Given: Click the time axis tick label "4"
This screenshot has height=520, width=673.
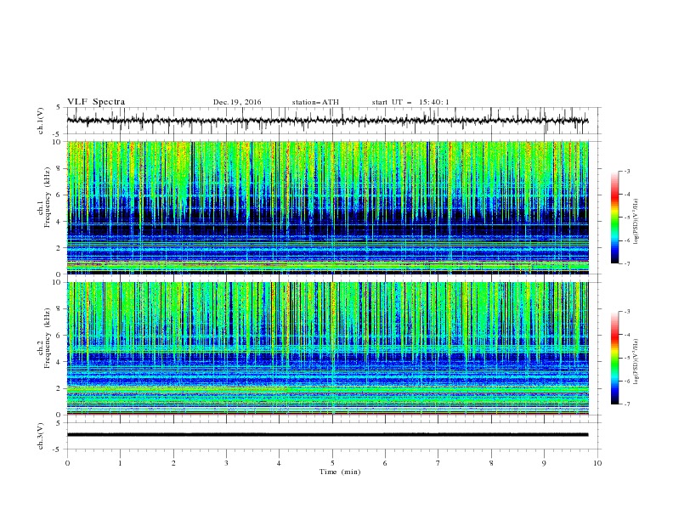Looking at the screenshot, I should coord(280,463).
